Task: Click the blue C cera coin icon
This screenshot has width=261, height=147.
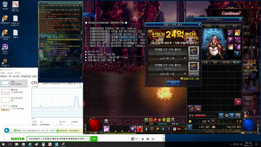Action: (190, 127)
